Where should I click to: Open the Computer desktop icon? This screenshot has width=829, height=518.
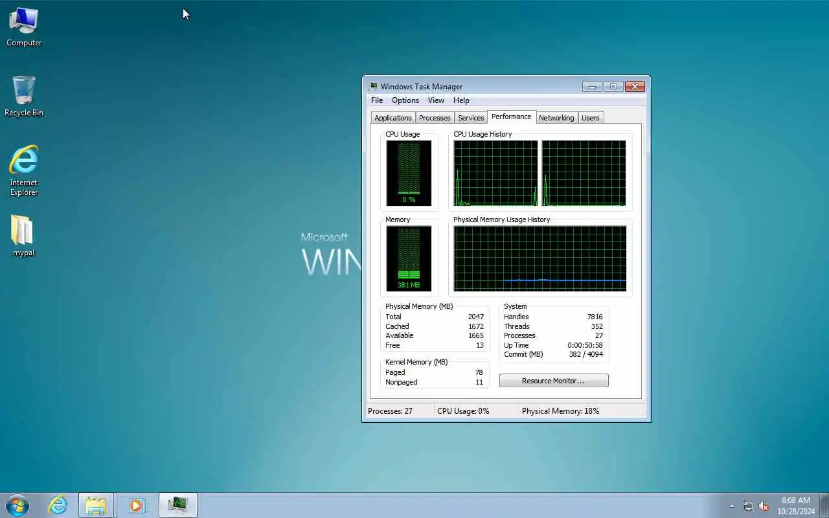pos(24,27)
